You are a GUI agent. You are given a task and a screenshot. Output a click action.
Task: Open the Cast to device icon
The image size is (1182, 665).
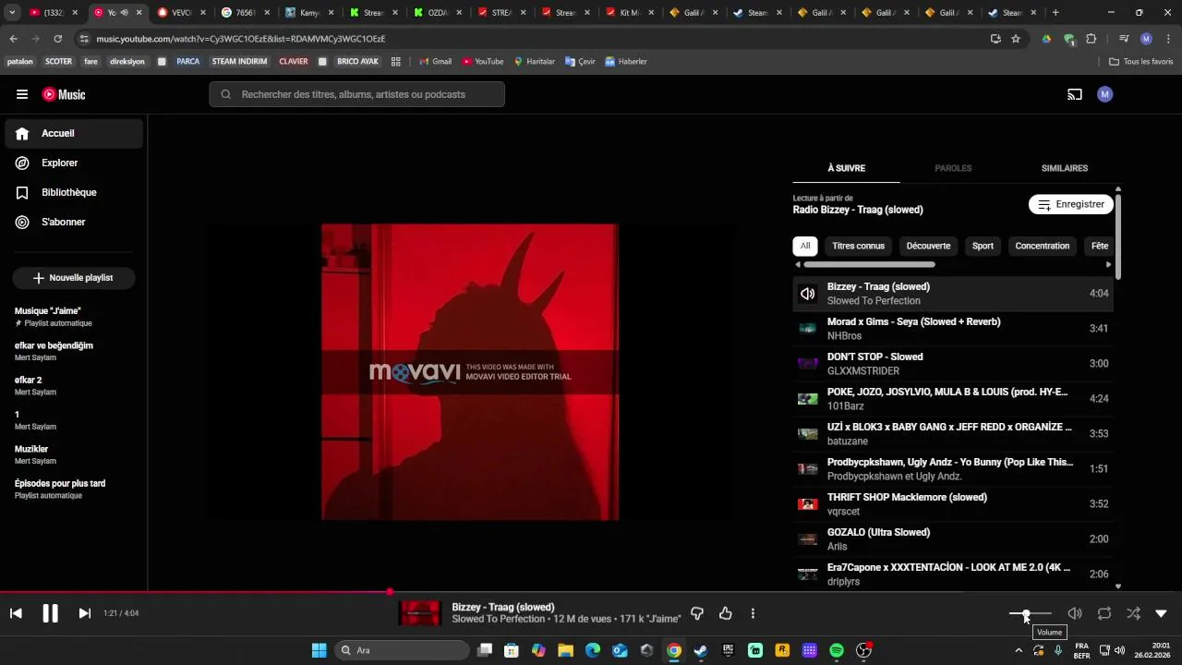[1074, 94]
